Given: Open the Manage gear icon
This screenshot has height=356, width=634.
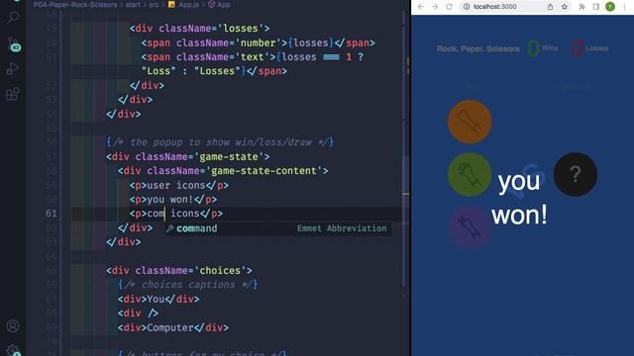Looking at the screenshot, I should coord(13,350).
